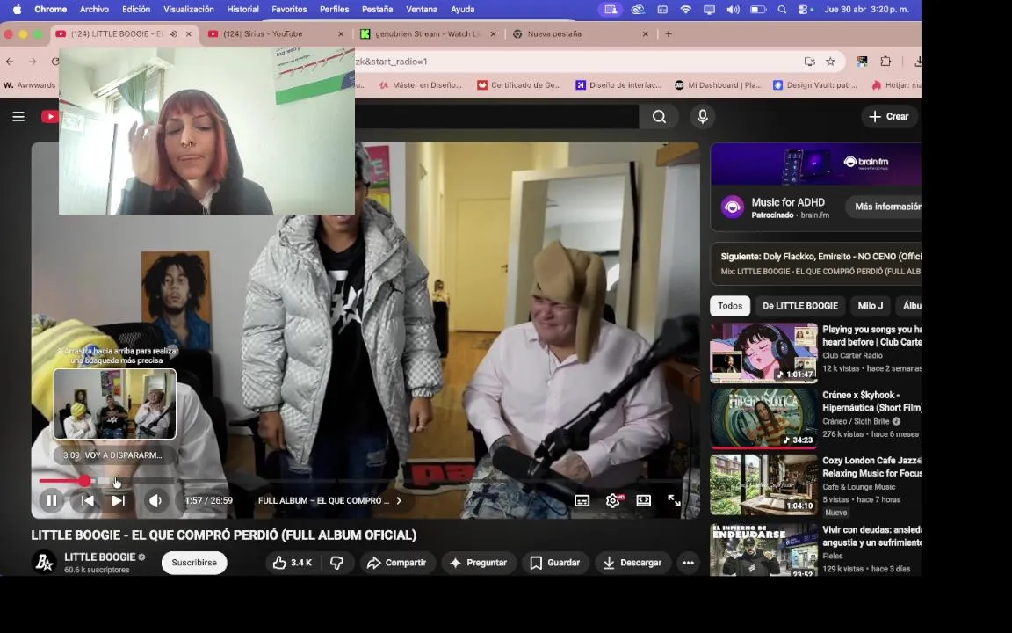The image size is (1012, 633).
Task: Mute tab via speaker icon on LITTLE BOOGIE tab
Action: pyautogui.click(x=173, y=33)
